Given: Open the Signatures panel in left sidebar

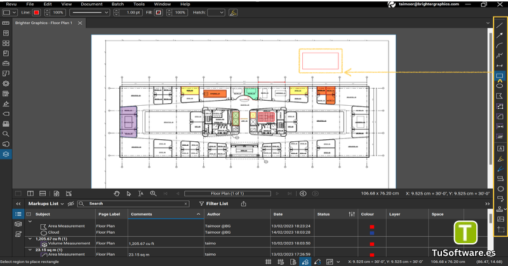Looking at the screenshot, I should point(6,104).
